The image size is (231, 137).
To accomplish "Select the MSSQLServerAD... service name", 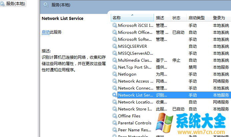I will click(x=136, y=53).
